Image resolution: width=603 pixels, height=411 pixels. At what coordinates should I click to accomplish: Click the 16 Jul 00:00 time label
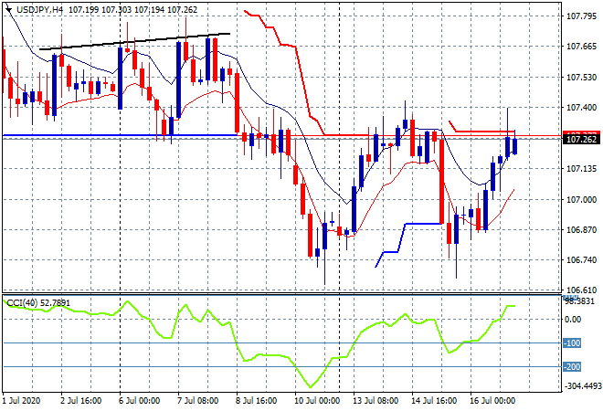click(492, 401)
